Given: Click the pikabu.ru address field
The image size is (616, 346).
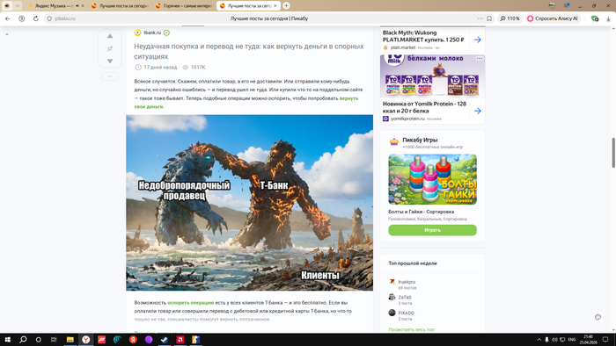Looking at the screenshot, I should pyautogui.click(x=65, y=18).
